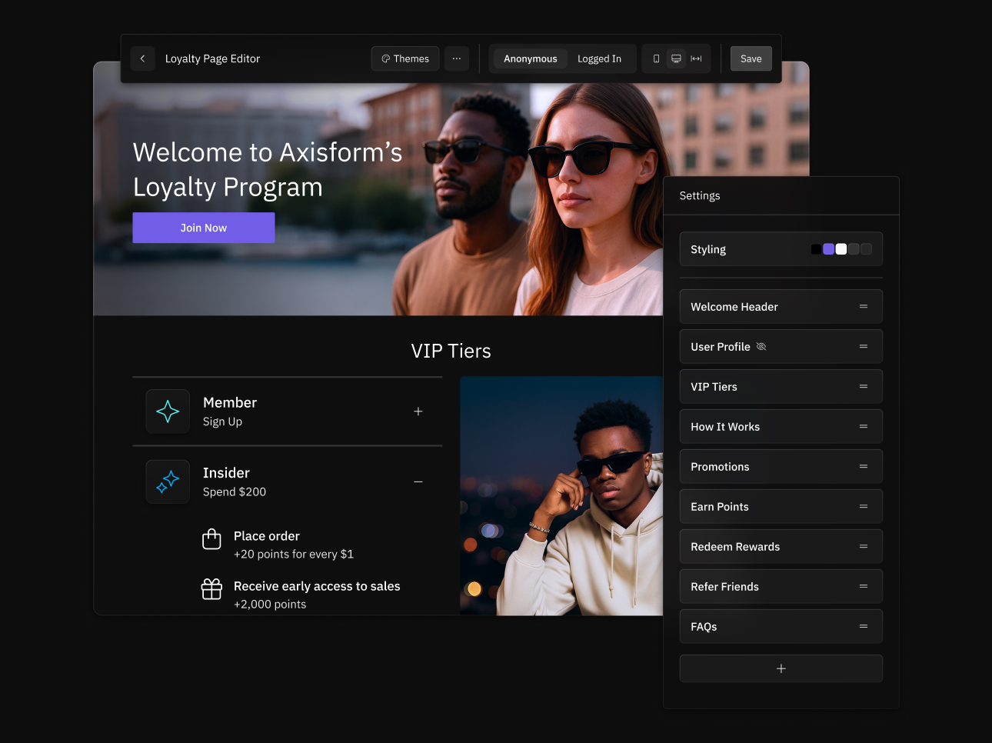Expand the Member tier details
This screenshot has width=992, height=743.
[418, 411]
